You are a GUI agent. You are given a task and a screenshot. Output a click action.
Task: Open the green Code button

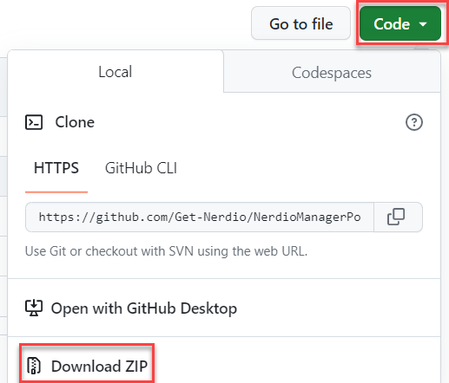pyautogui.click(x=400, y=23)
